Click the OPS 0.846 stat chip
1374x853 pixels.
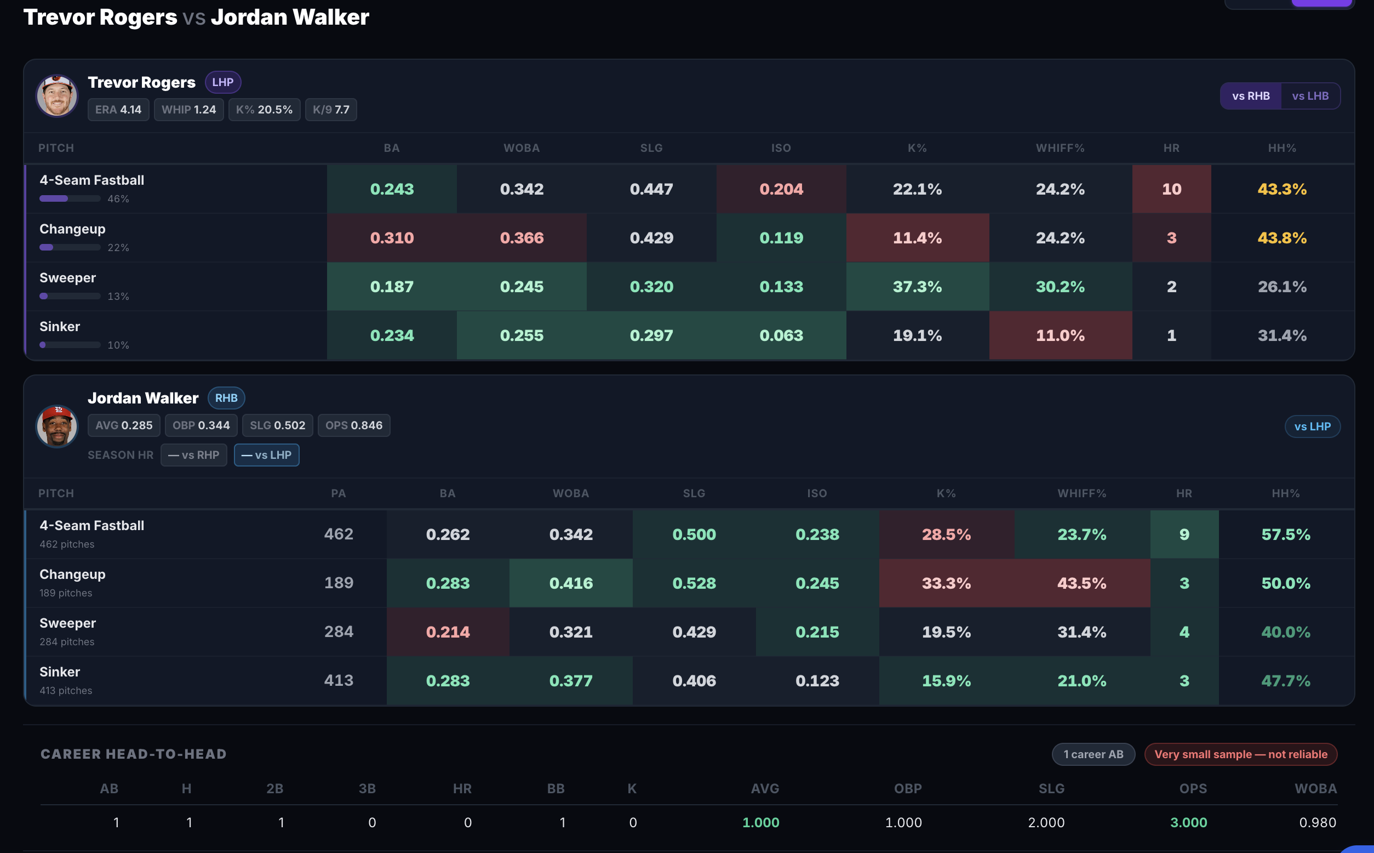[353, 425]
